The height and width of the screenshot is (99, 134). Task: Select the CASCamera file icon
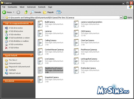pos(76,33)
